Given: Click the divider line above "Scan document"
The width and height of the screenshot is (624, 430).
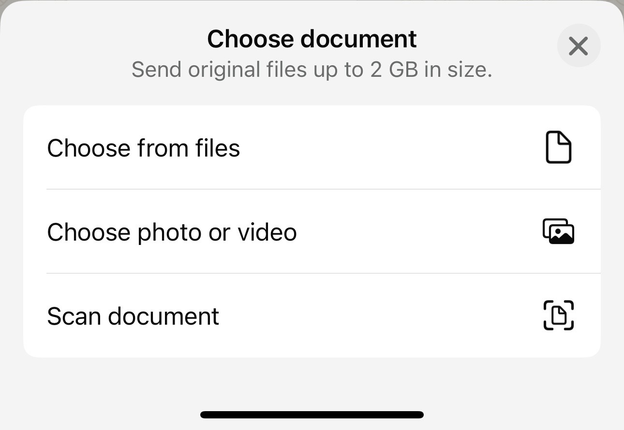Looking at the screenshot, I should point(323,273).
